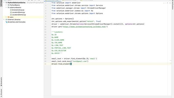Select the venv folder row

click(23, 17)
